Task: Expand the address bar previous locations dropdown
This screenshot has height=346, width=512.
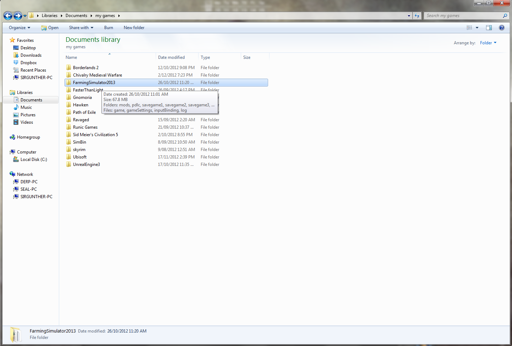Action: (x=409, y=16)
